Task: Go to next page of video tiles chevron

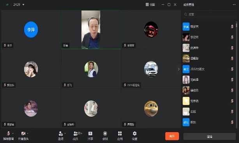Action: tap(179, 69)
